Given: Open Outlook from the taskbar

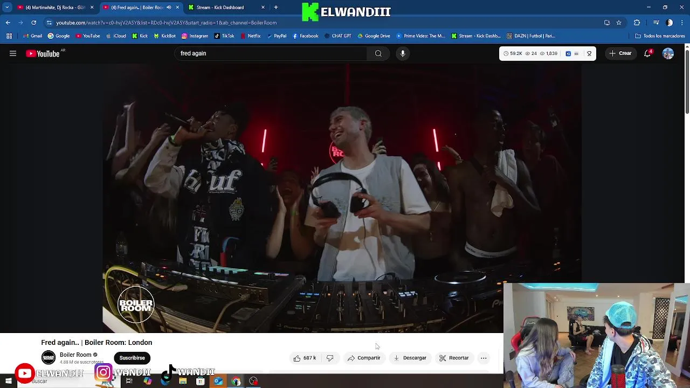Looking at the screenshot, I should [218, 381].
